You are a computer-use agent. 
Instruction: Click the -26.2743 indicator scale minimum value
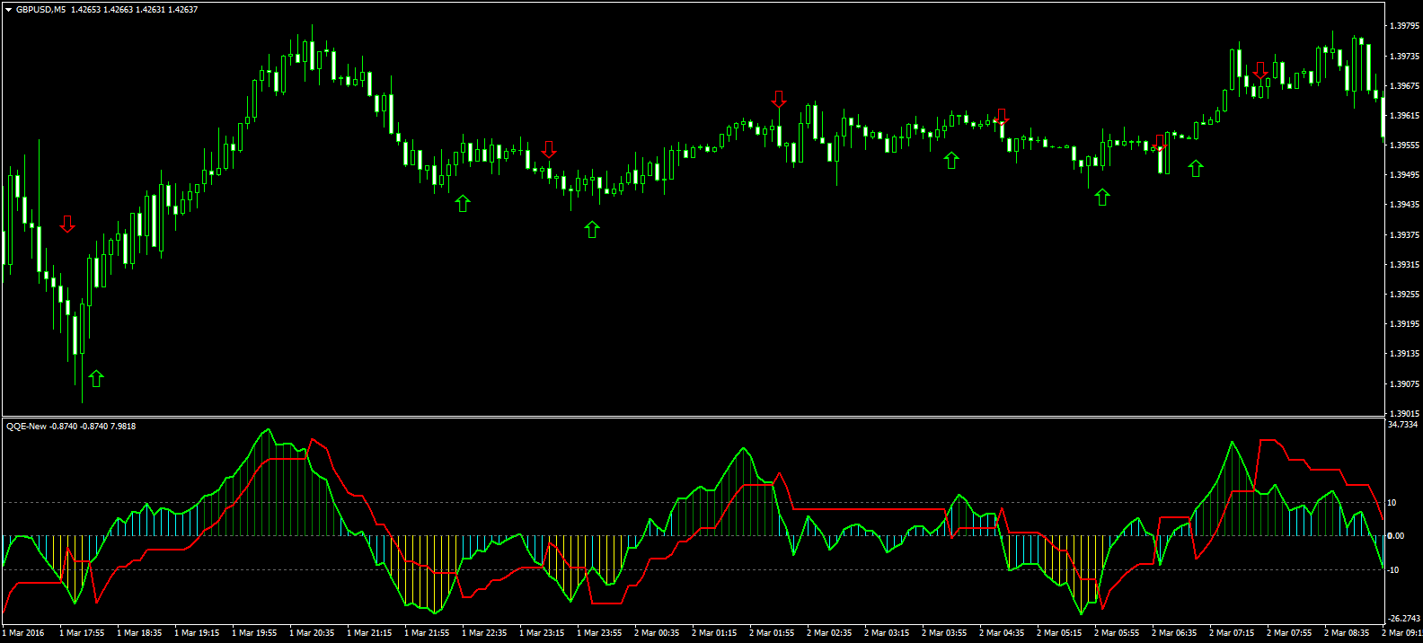click(1403, 619)
